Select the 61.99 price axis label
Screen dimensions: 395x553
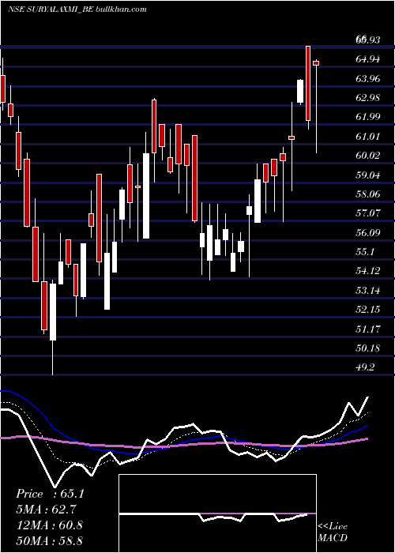pyautogui.click(x=369, y=117)
